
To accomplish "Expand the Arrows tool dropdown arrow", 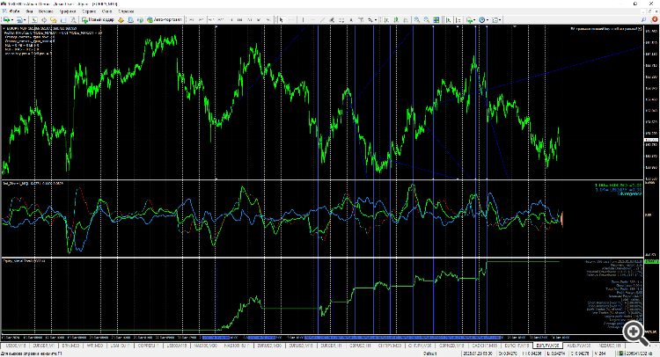I will (376, 19).
